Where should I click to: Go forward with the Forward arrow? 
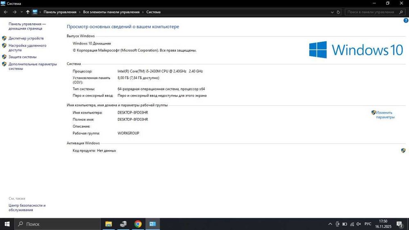pyautogui.click(x=15, y=12)
